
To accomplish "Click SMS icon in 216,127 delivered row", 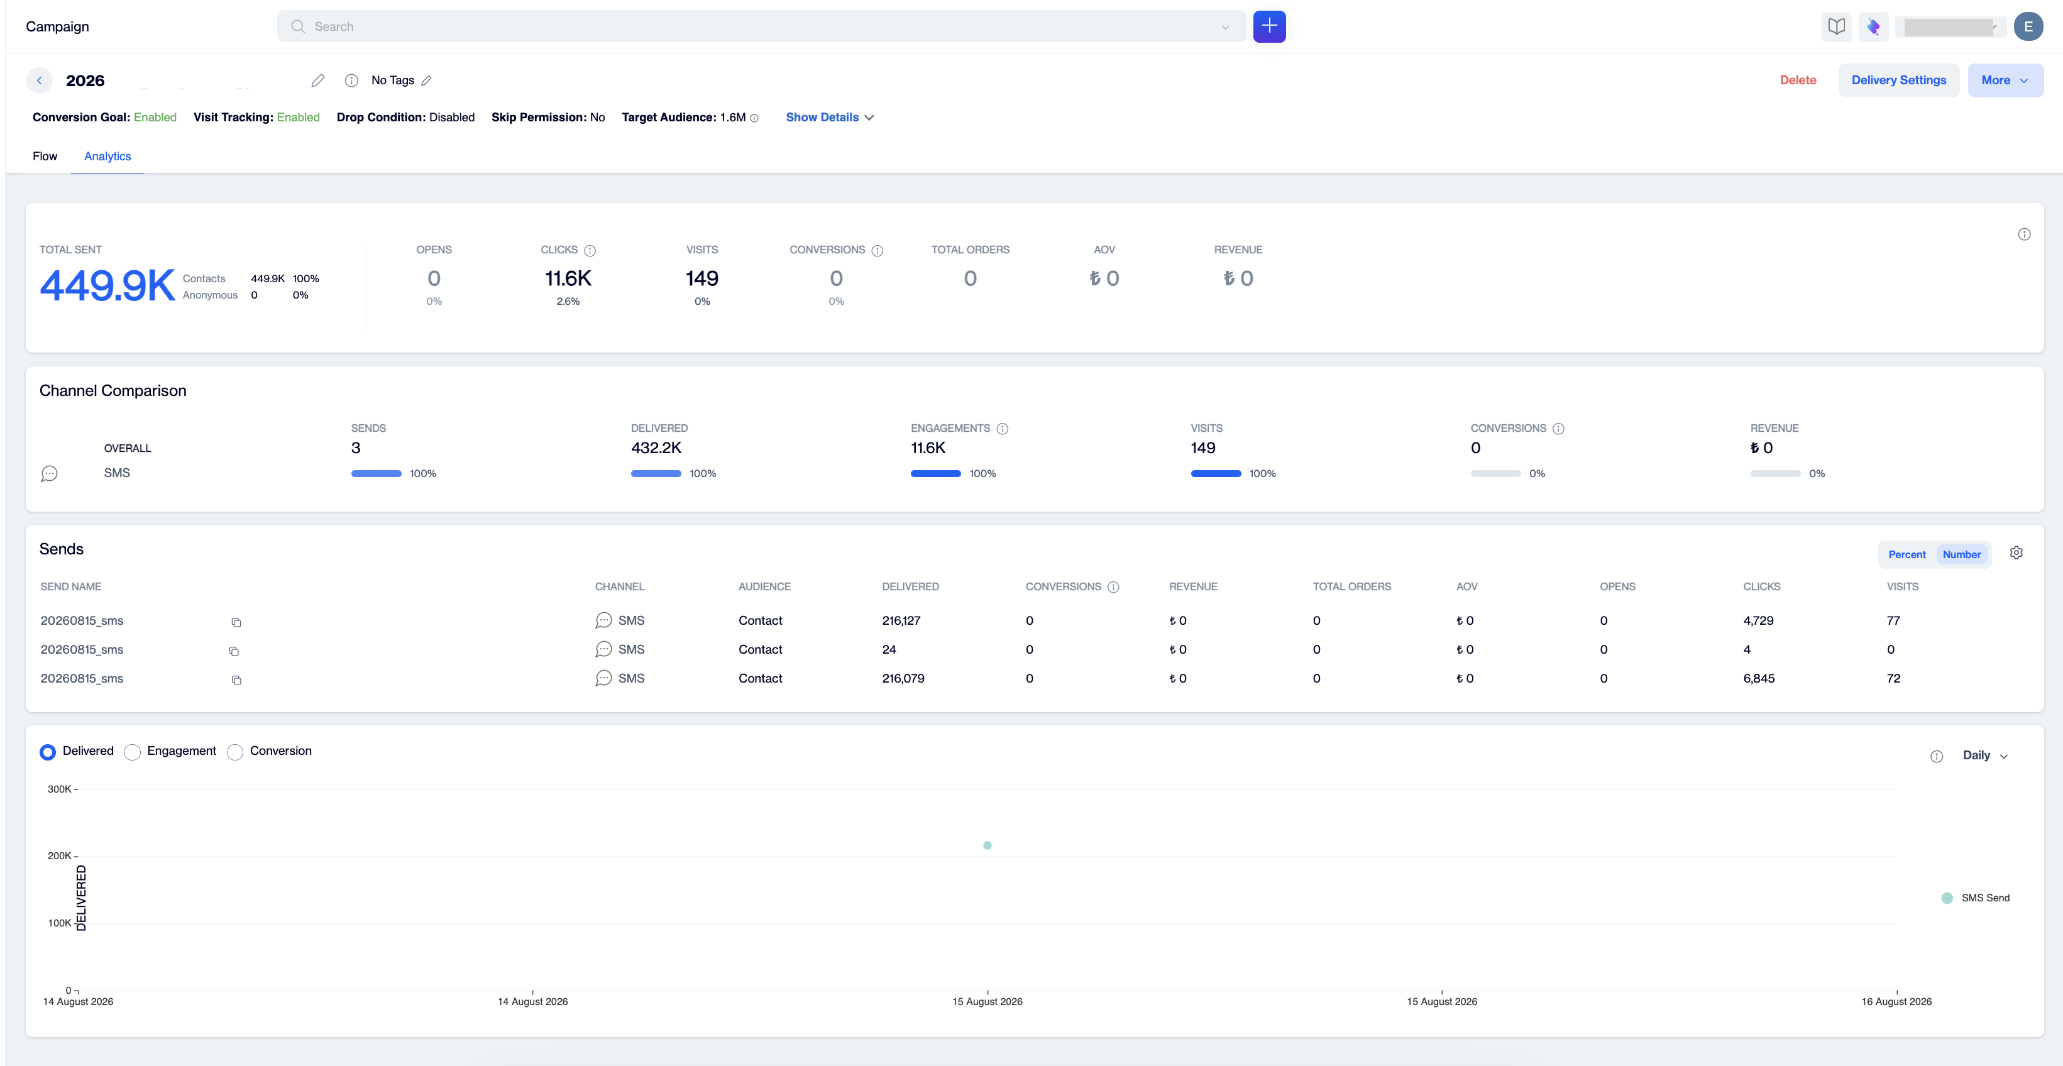I will [x=604, y=621].
